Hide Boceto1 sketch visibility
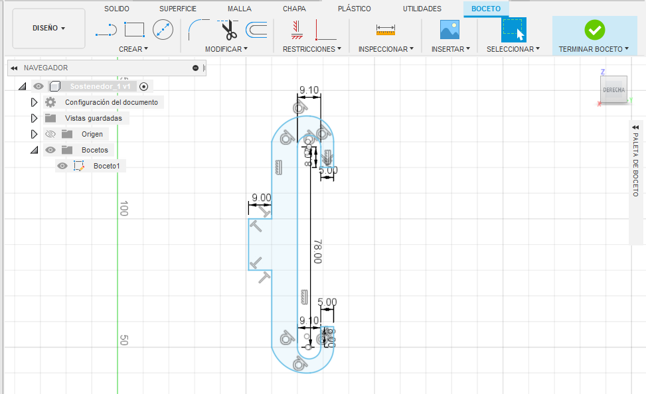646x394 pixels. point(62,166)
